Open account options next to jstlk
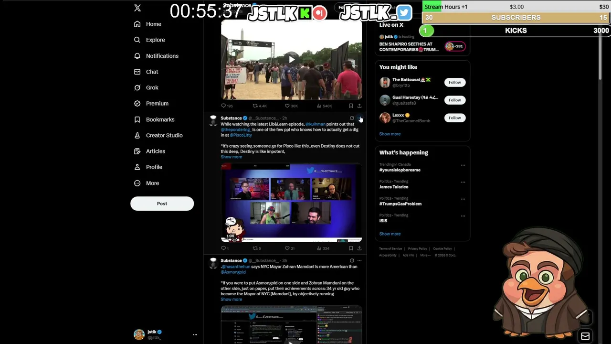This screenshot has height=344, width=611. (x=195, y=334)
